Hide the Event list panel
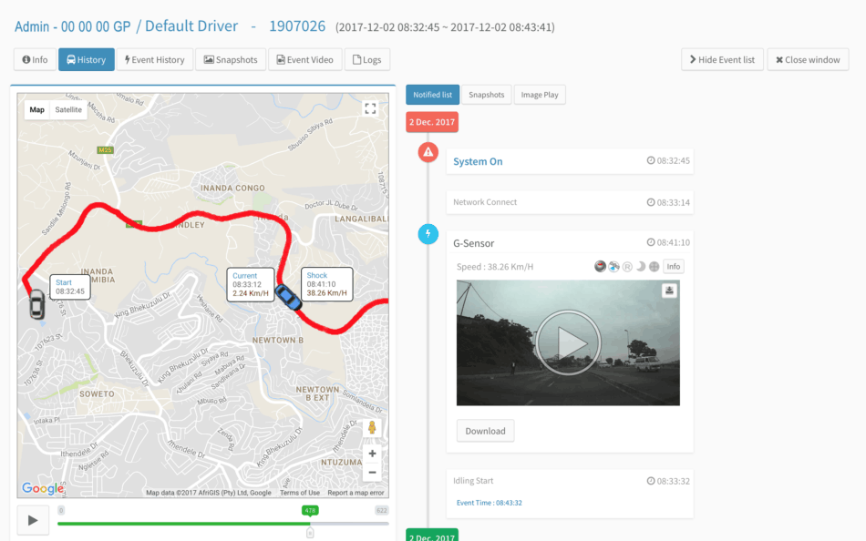This screenshot has width=866, height=541. coord(722,60)
